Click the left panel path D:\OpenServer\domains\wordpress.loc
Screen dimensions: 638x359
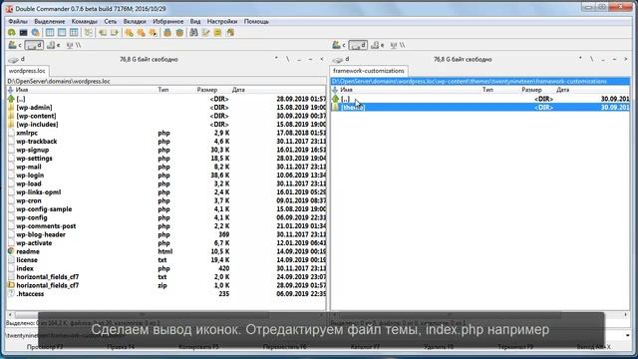[x=59, y=82]
